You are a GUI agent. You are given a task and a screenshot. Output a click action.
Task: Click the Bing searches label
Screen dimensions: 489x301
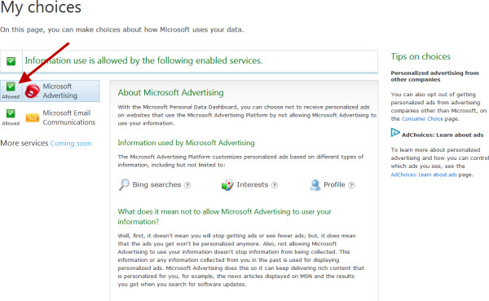(156, 184)
